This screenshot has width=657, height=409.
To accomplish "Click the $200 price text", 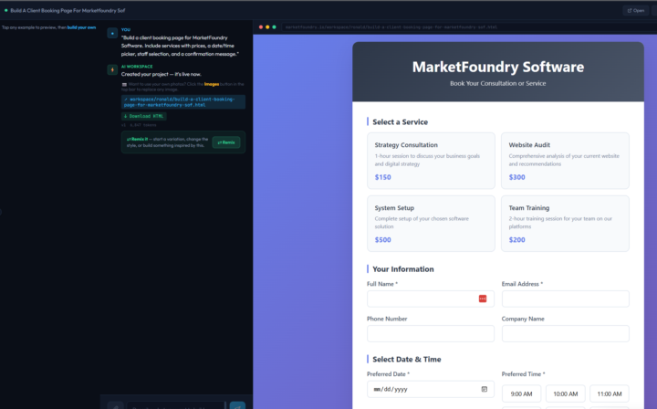I will pos(516,240).
